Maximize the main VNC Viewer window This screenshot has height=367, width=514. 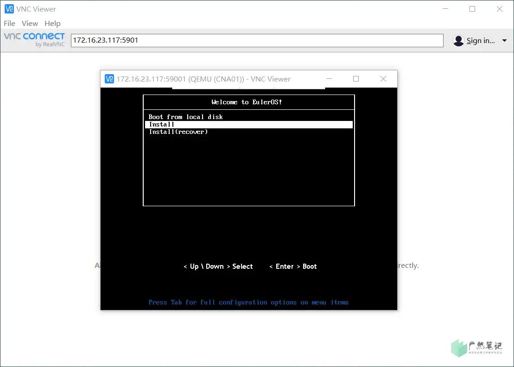tap(472, 9)
